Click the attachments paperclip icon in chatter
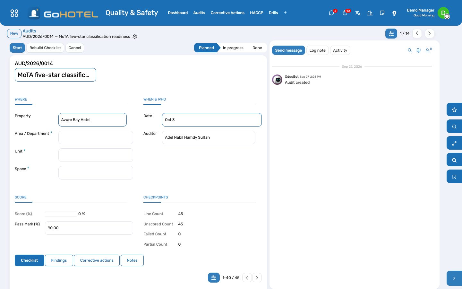Screen dimensions: 462x289 [419, 50]
